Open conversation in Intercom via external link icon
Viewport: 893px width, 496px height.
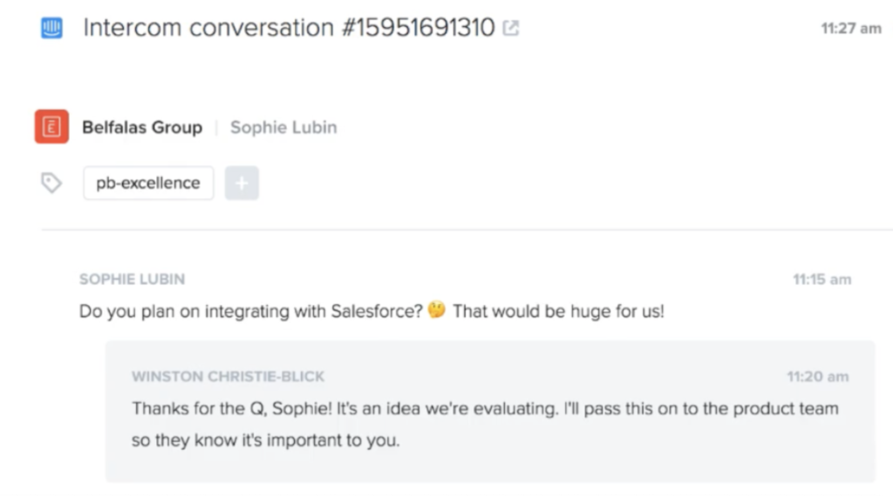511,28
